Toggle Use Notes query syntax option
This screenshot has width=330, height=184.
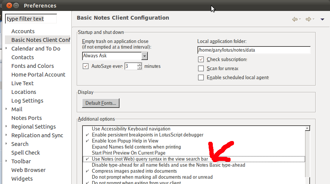pos(150,159)
